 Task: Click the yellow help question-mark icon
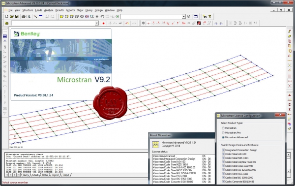[210, 17]
